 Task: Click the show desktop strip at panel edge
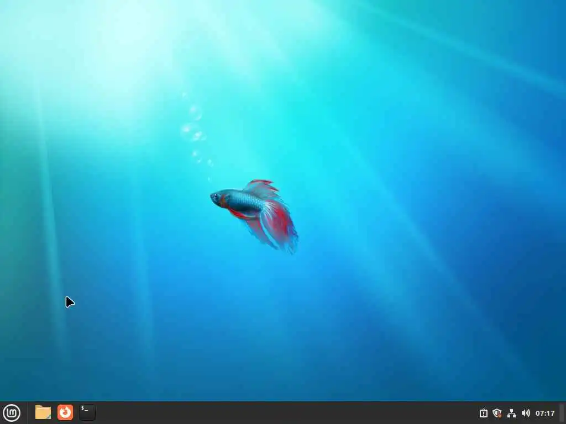(562, 413)
